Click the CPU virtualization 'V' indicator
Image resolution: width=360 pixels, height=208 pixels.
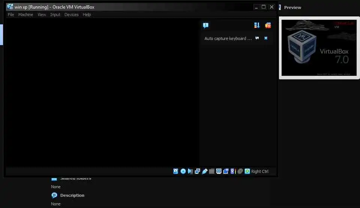coord(233,171)
